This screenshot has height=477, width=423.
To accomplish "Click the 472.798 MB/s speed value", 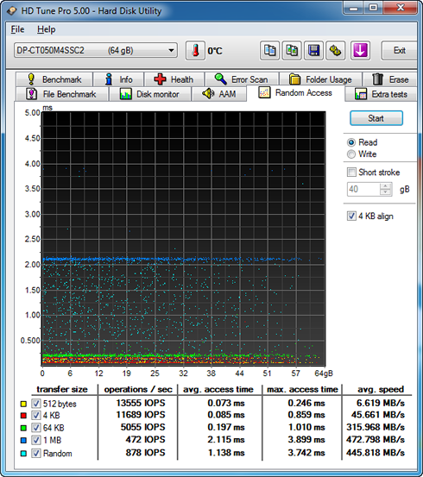I will click(376, 440).
